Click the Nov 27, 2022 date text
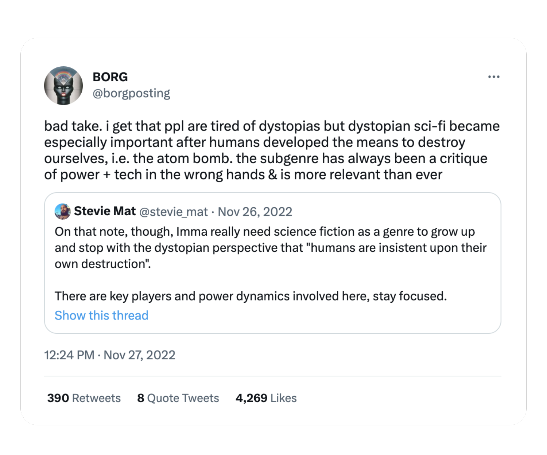 [139, 355]
